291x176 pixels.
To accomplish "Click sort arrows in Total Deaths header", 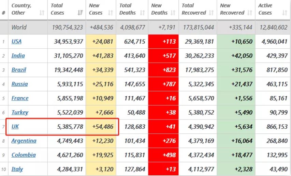I will pos(143,13).
